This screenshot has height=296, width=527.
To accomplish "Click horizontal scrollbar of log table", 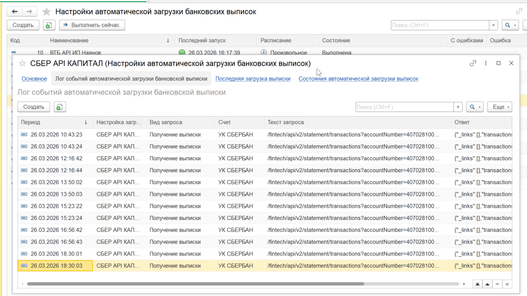I will (x=196, y=284).
